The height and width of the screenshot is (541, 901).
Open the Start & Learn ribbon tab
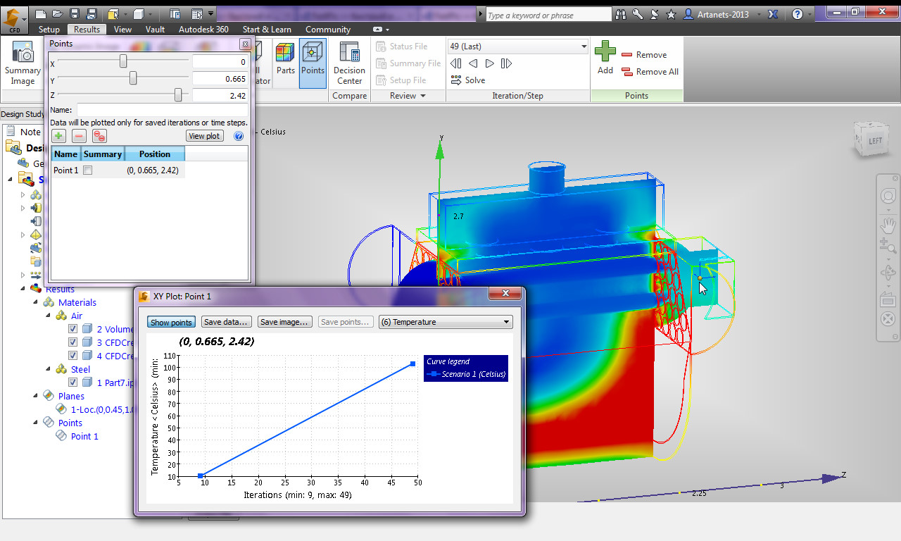coord(267,30)
